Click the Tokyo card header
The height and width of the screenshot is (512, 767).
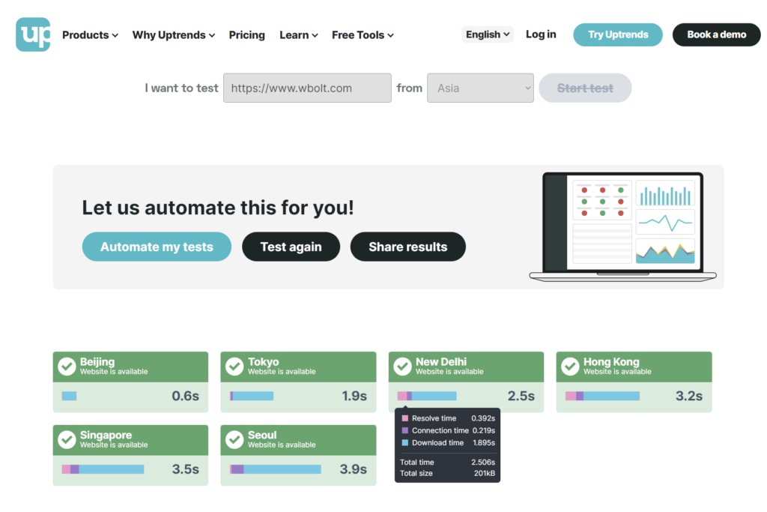(298, 367)
